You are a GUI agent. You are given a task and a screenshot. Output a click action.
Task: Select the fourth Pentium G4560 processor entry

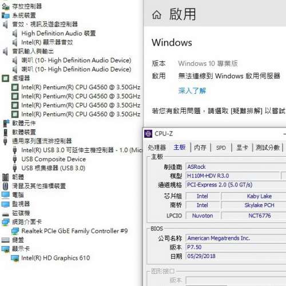tap(81, 114)
